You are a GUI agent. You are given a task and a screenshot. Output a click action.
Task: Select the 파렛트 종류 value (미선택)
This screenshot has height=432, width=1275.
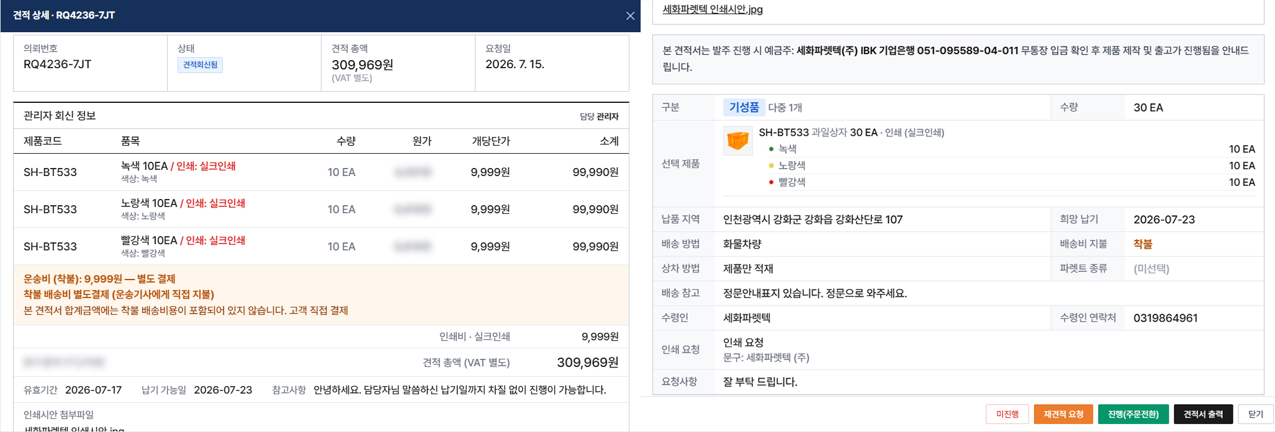point(1151,268)
